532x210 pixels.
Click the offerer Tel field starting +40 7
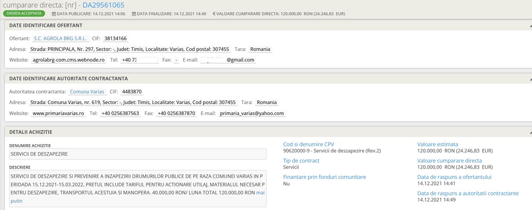[140, 60]
